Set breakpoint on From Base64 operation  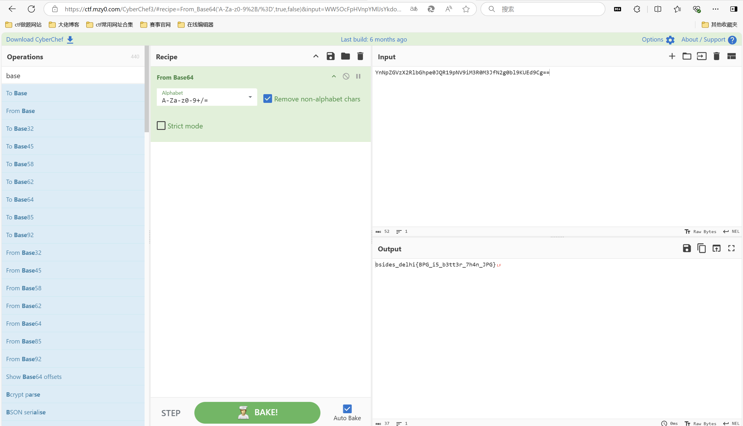click(x=358, y=76)
